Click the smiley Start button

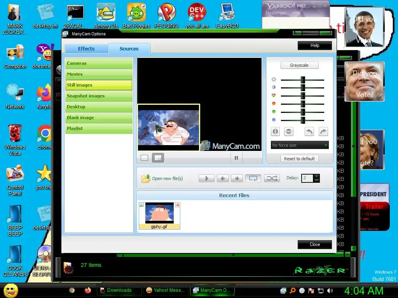pos(10,290)
